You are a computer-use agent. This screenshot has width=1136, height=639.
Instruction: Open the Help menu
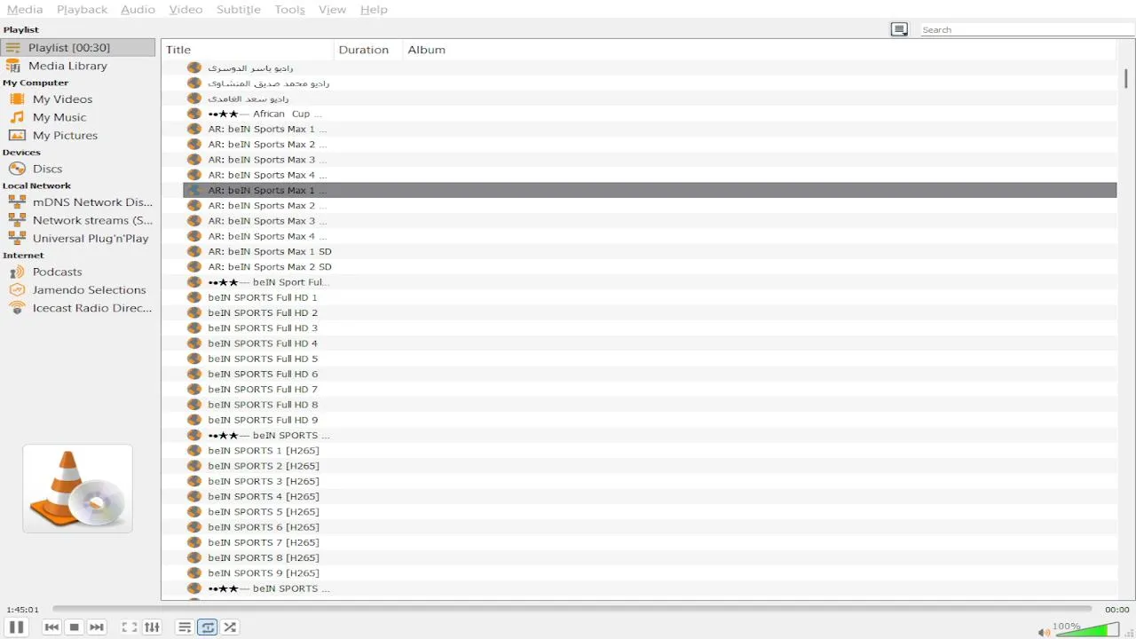coord(374,9)
